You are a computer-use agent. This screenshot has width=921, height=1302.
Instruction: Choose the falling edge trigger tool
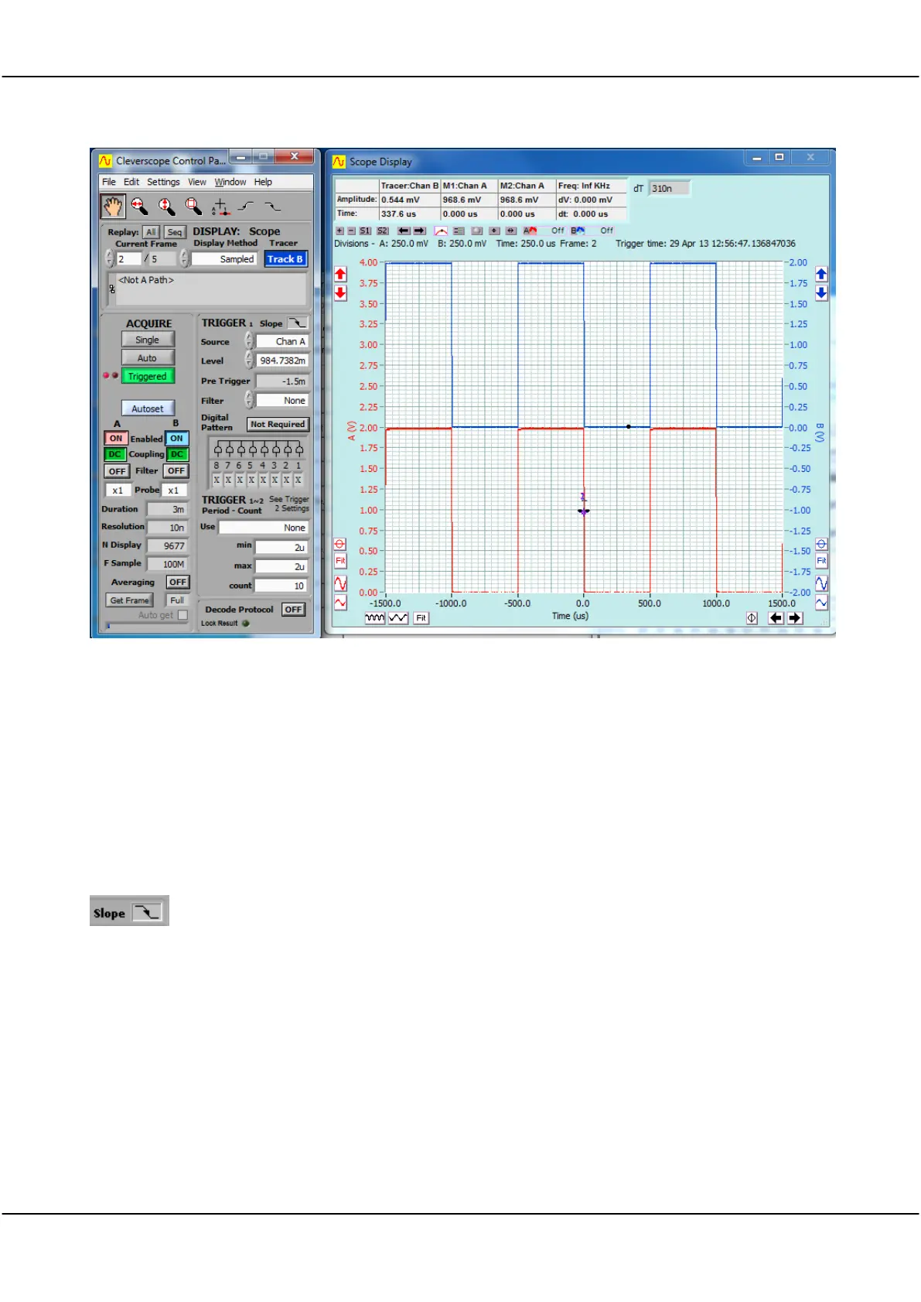click(x=272, y=207)
